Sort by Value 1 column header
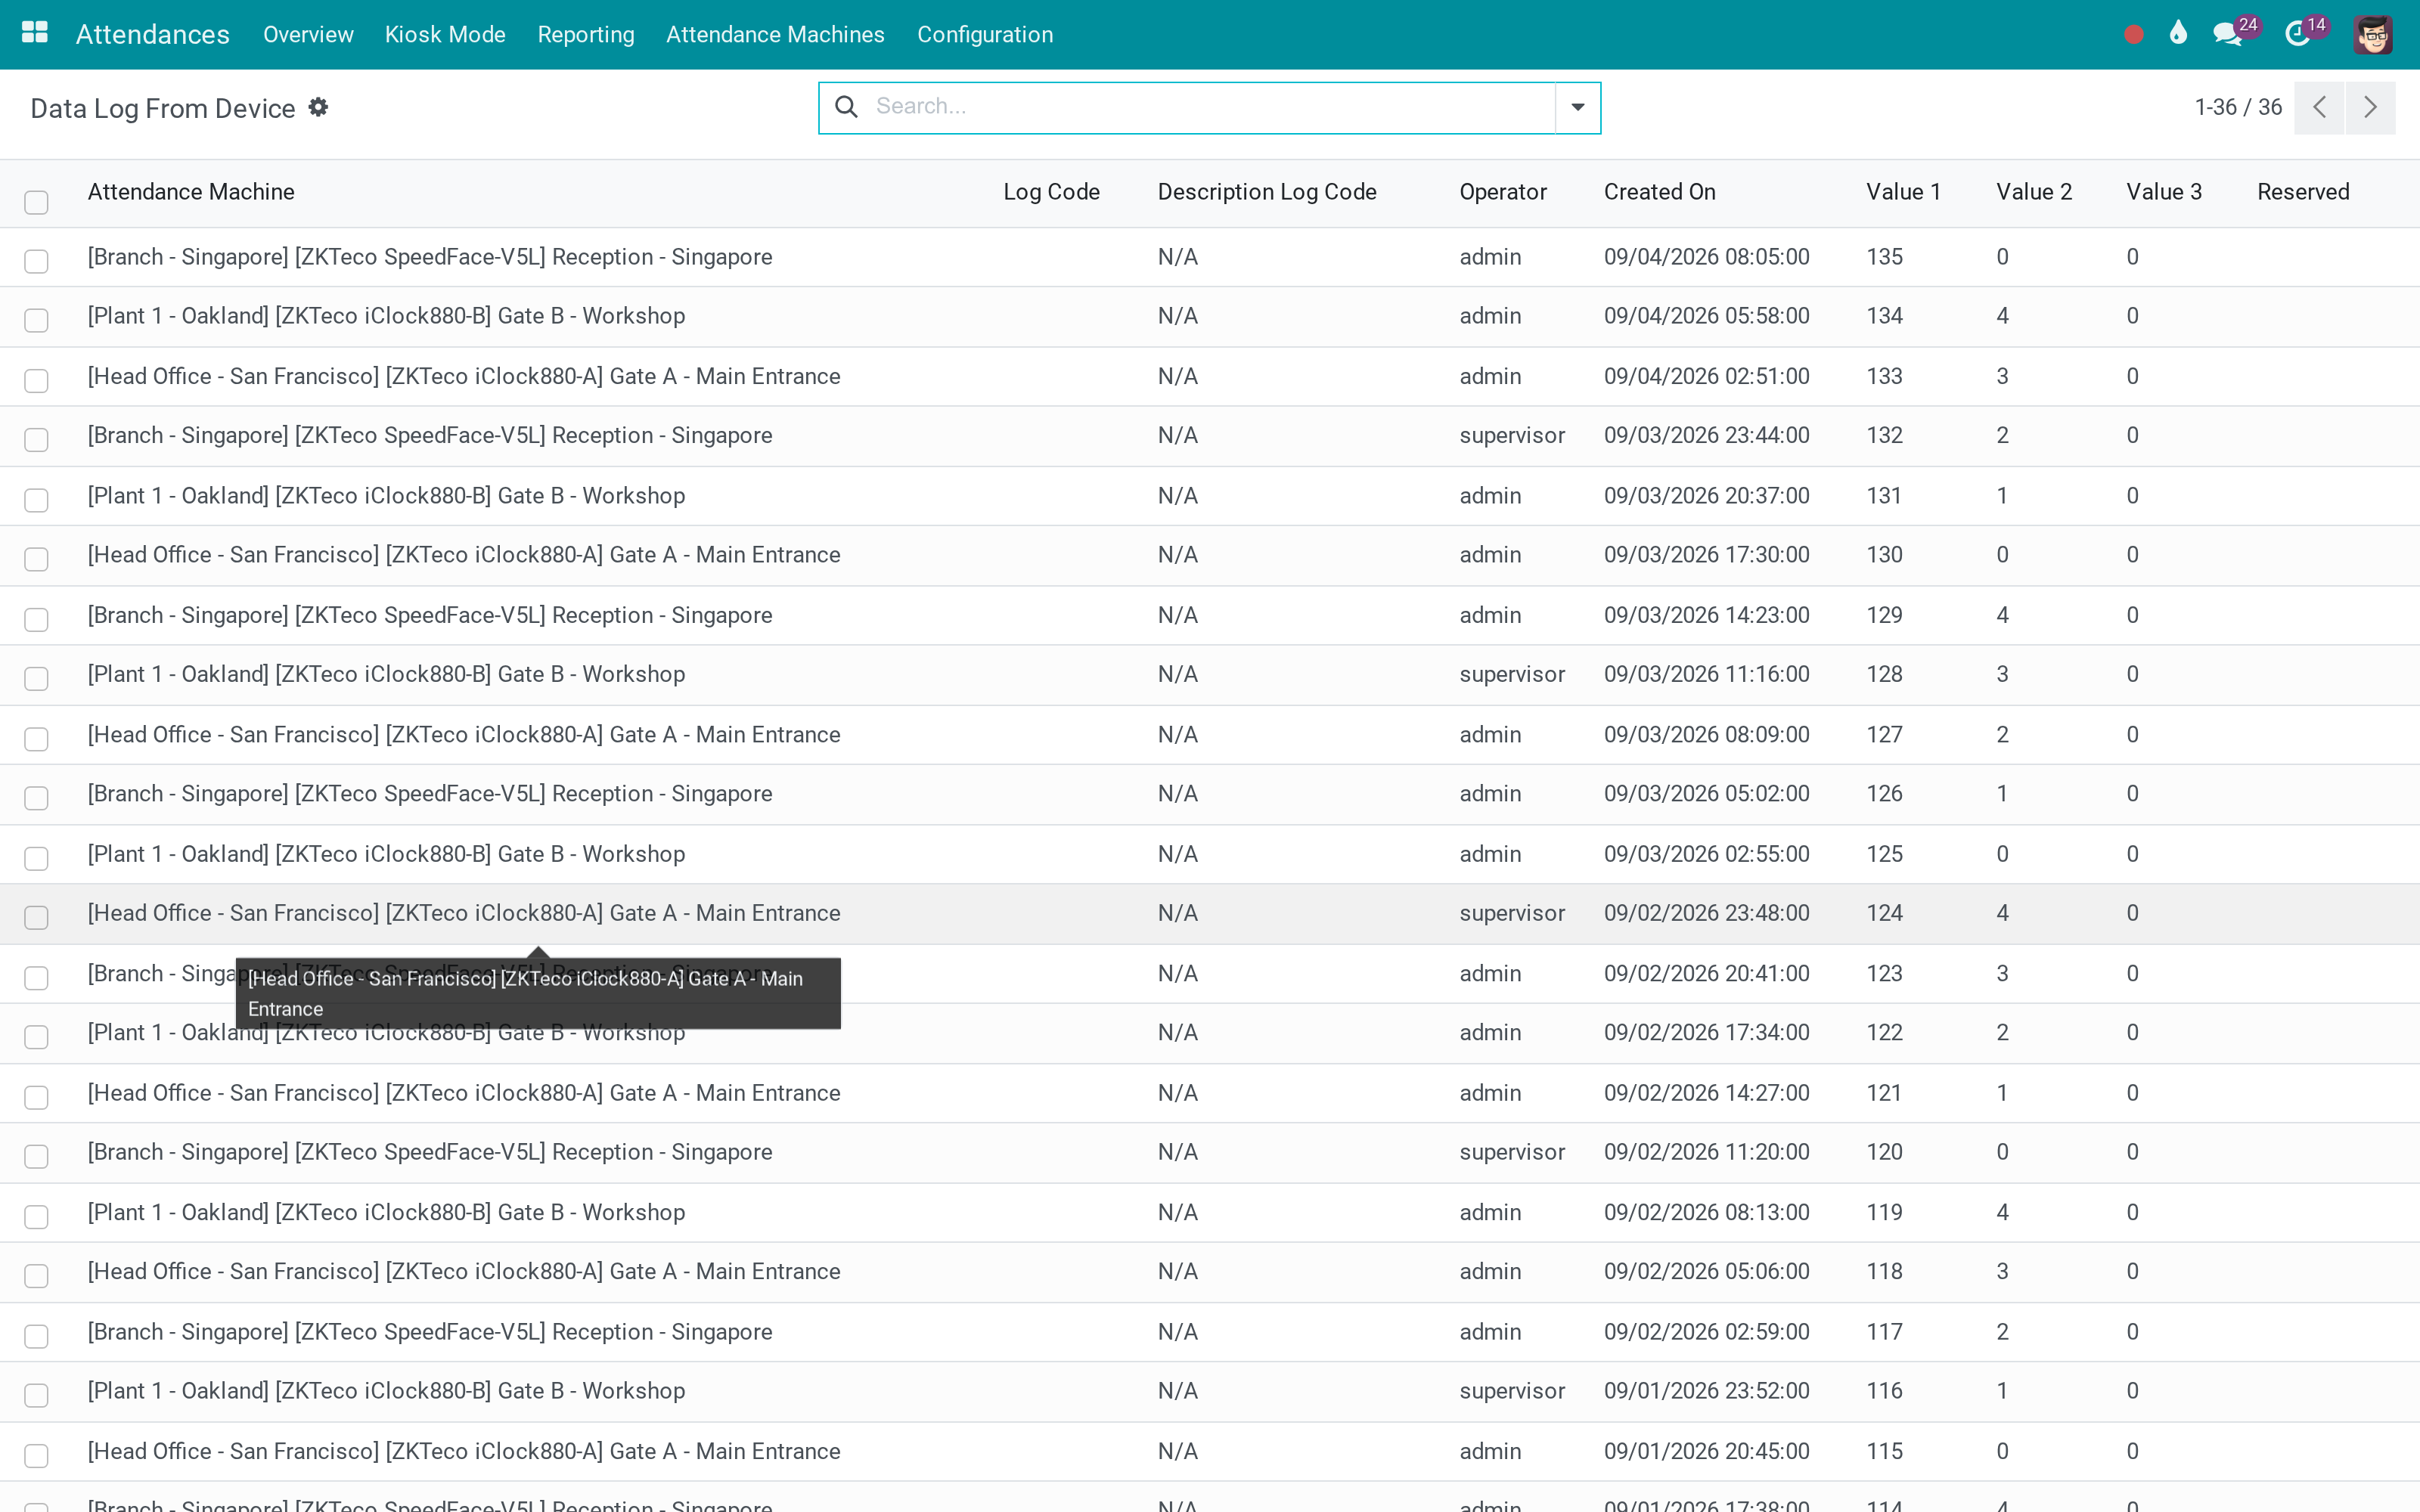This screenshot has width=2420, height=1512. pyautogui.click(x=1903, y=192)
